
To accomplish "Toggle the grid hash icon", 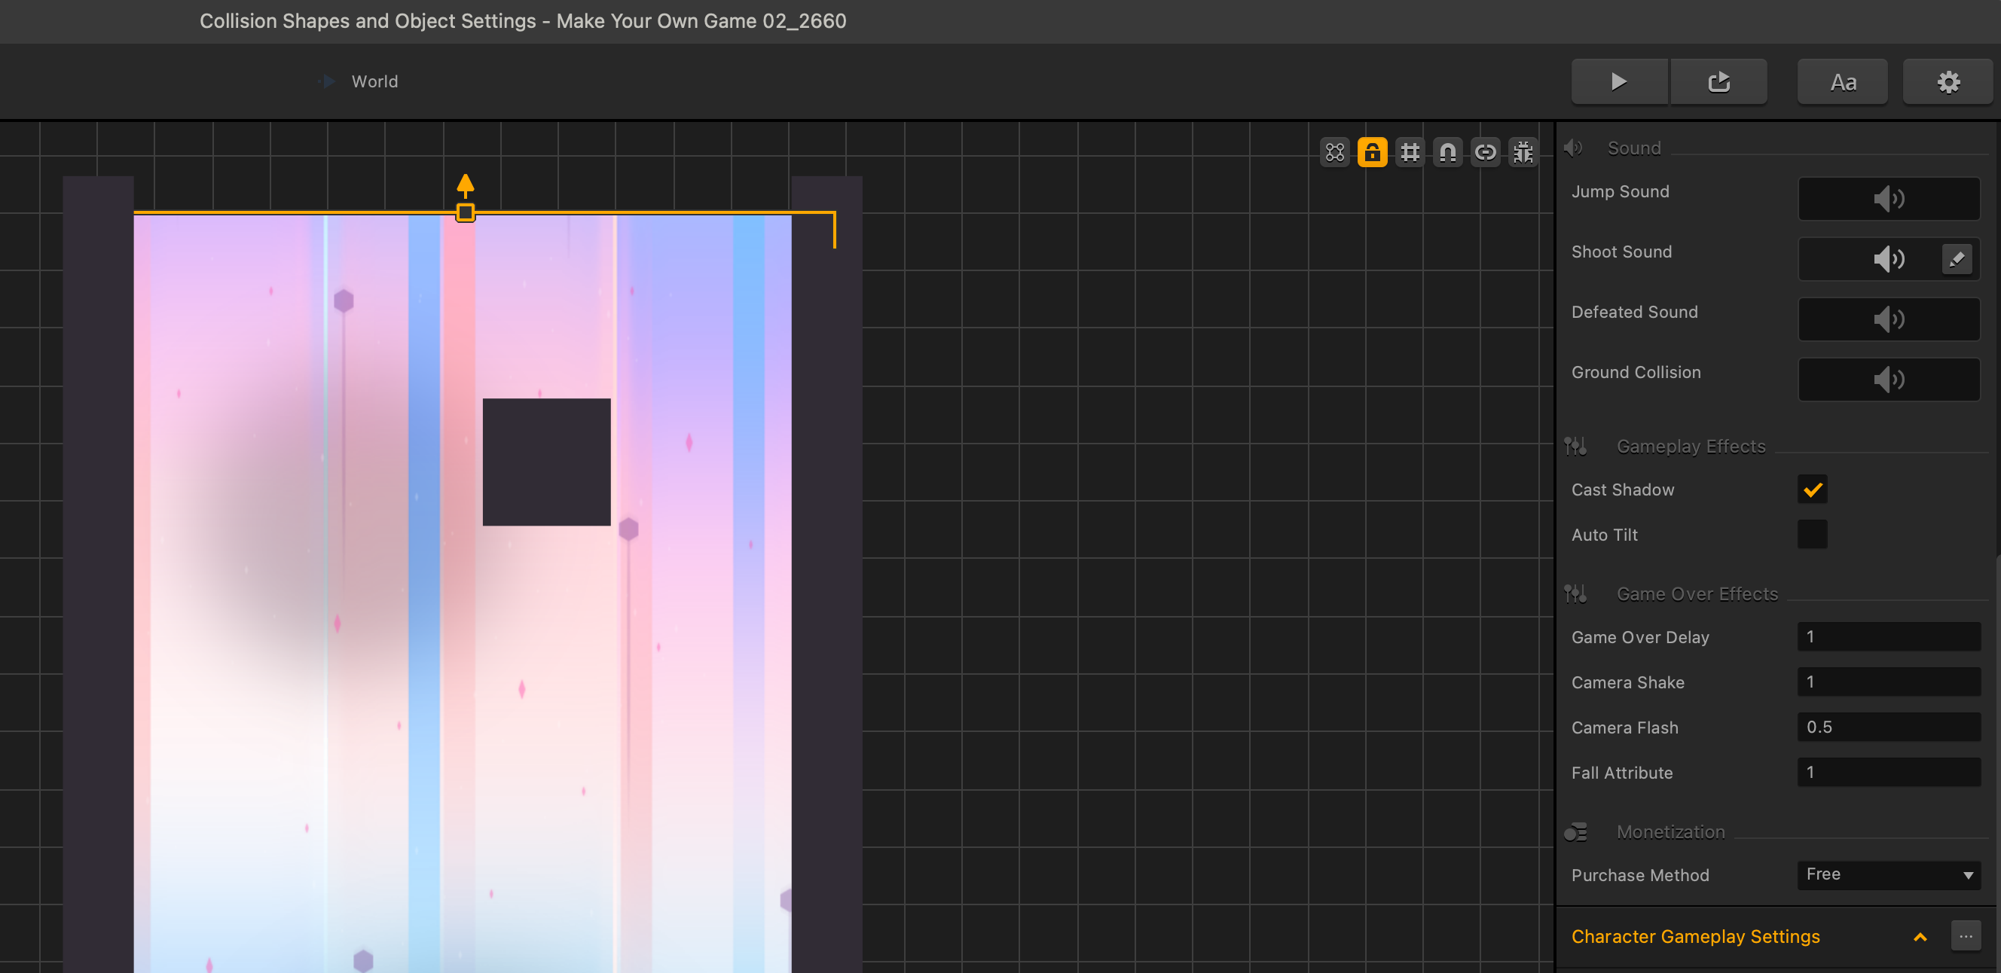I will tap(1410, 152).
